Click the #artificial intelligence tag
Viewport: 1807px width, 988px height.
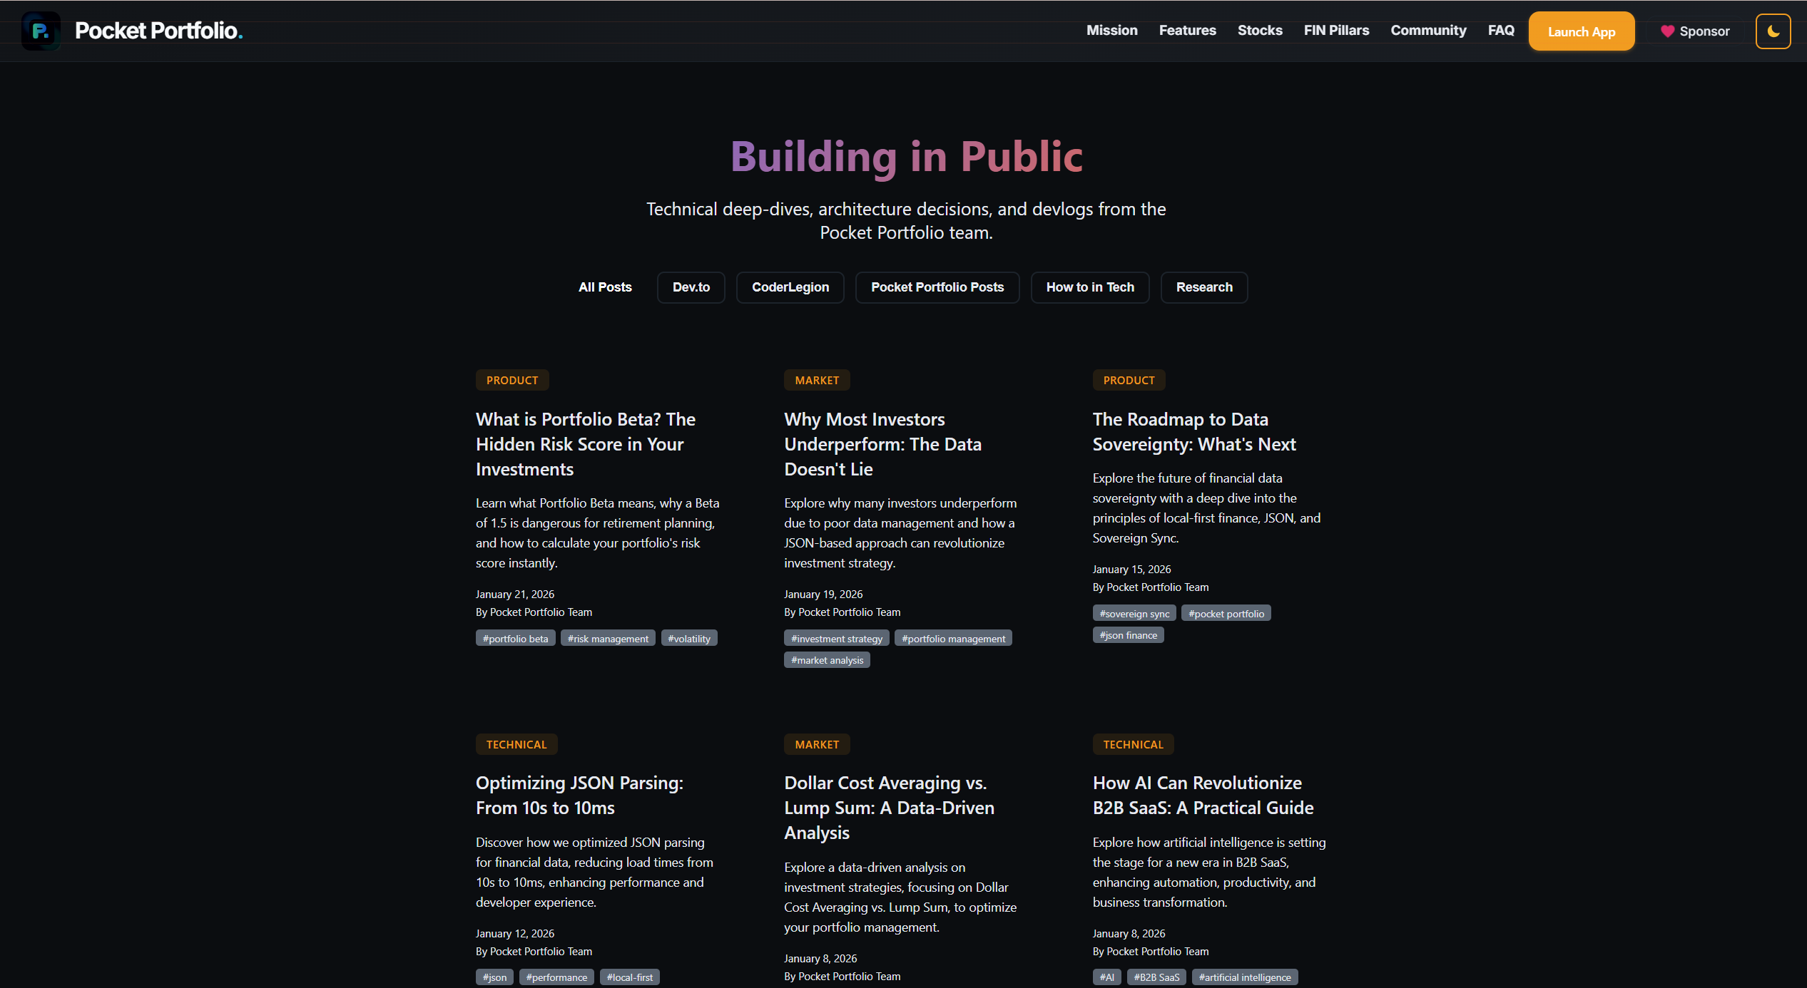coord(1244,977)
